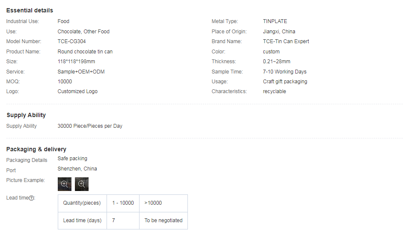The height and width of the screenshot is (235, 404).
Task: Click the Lead time (days) row label
Action: click(x=82, y=220)
